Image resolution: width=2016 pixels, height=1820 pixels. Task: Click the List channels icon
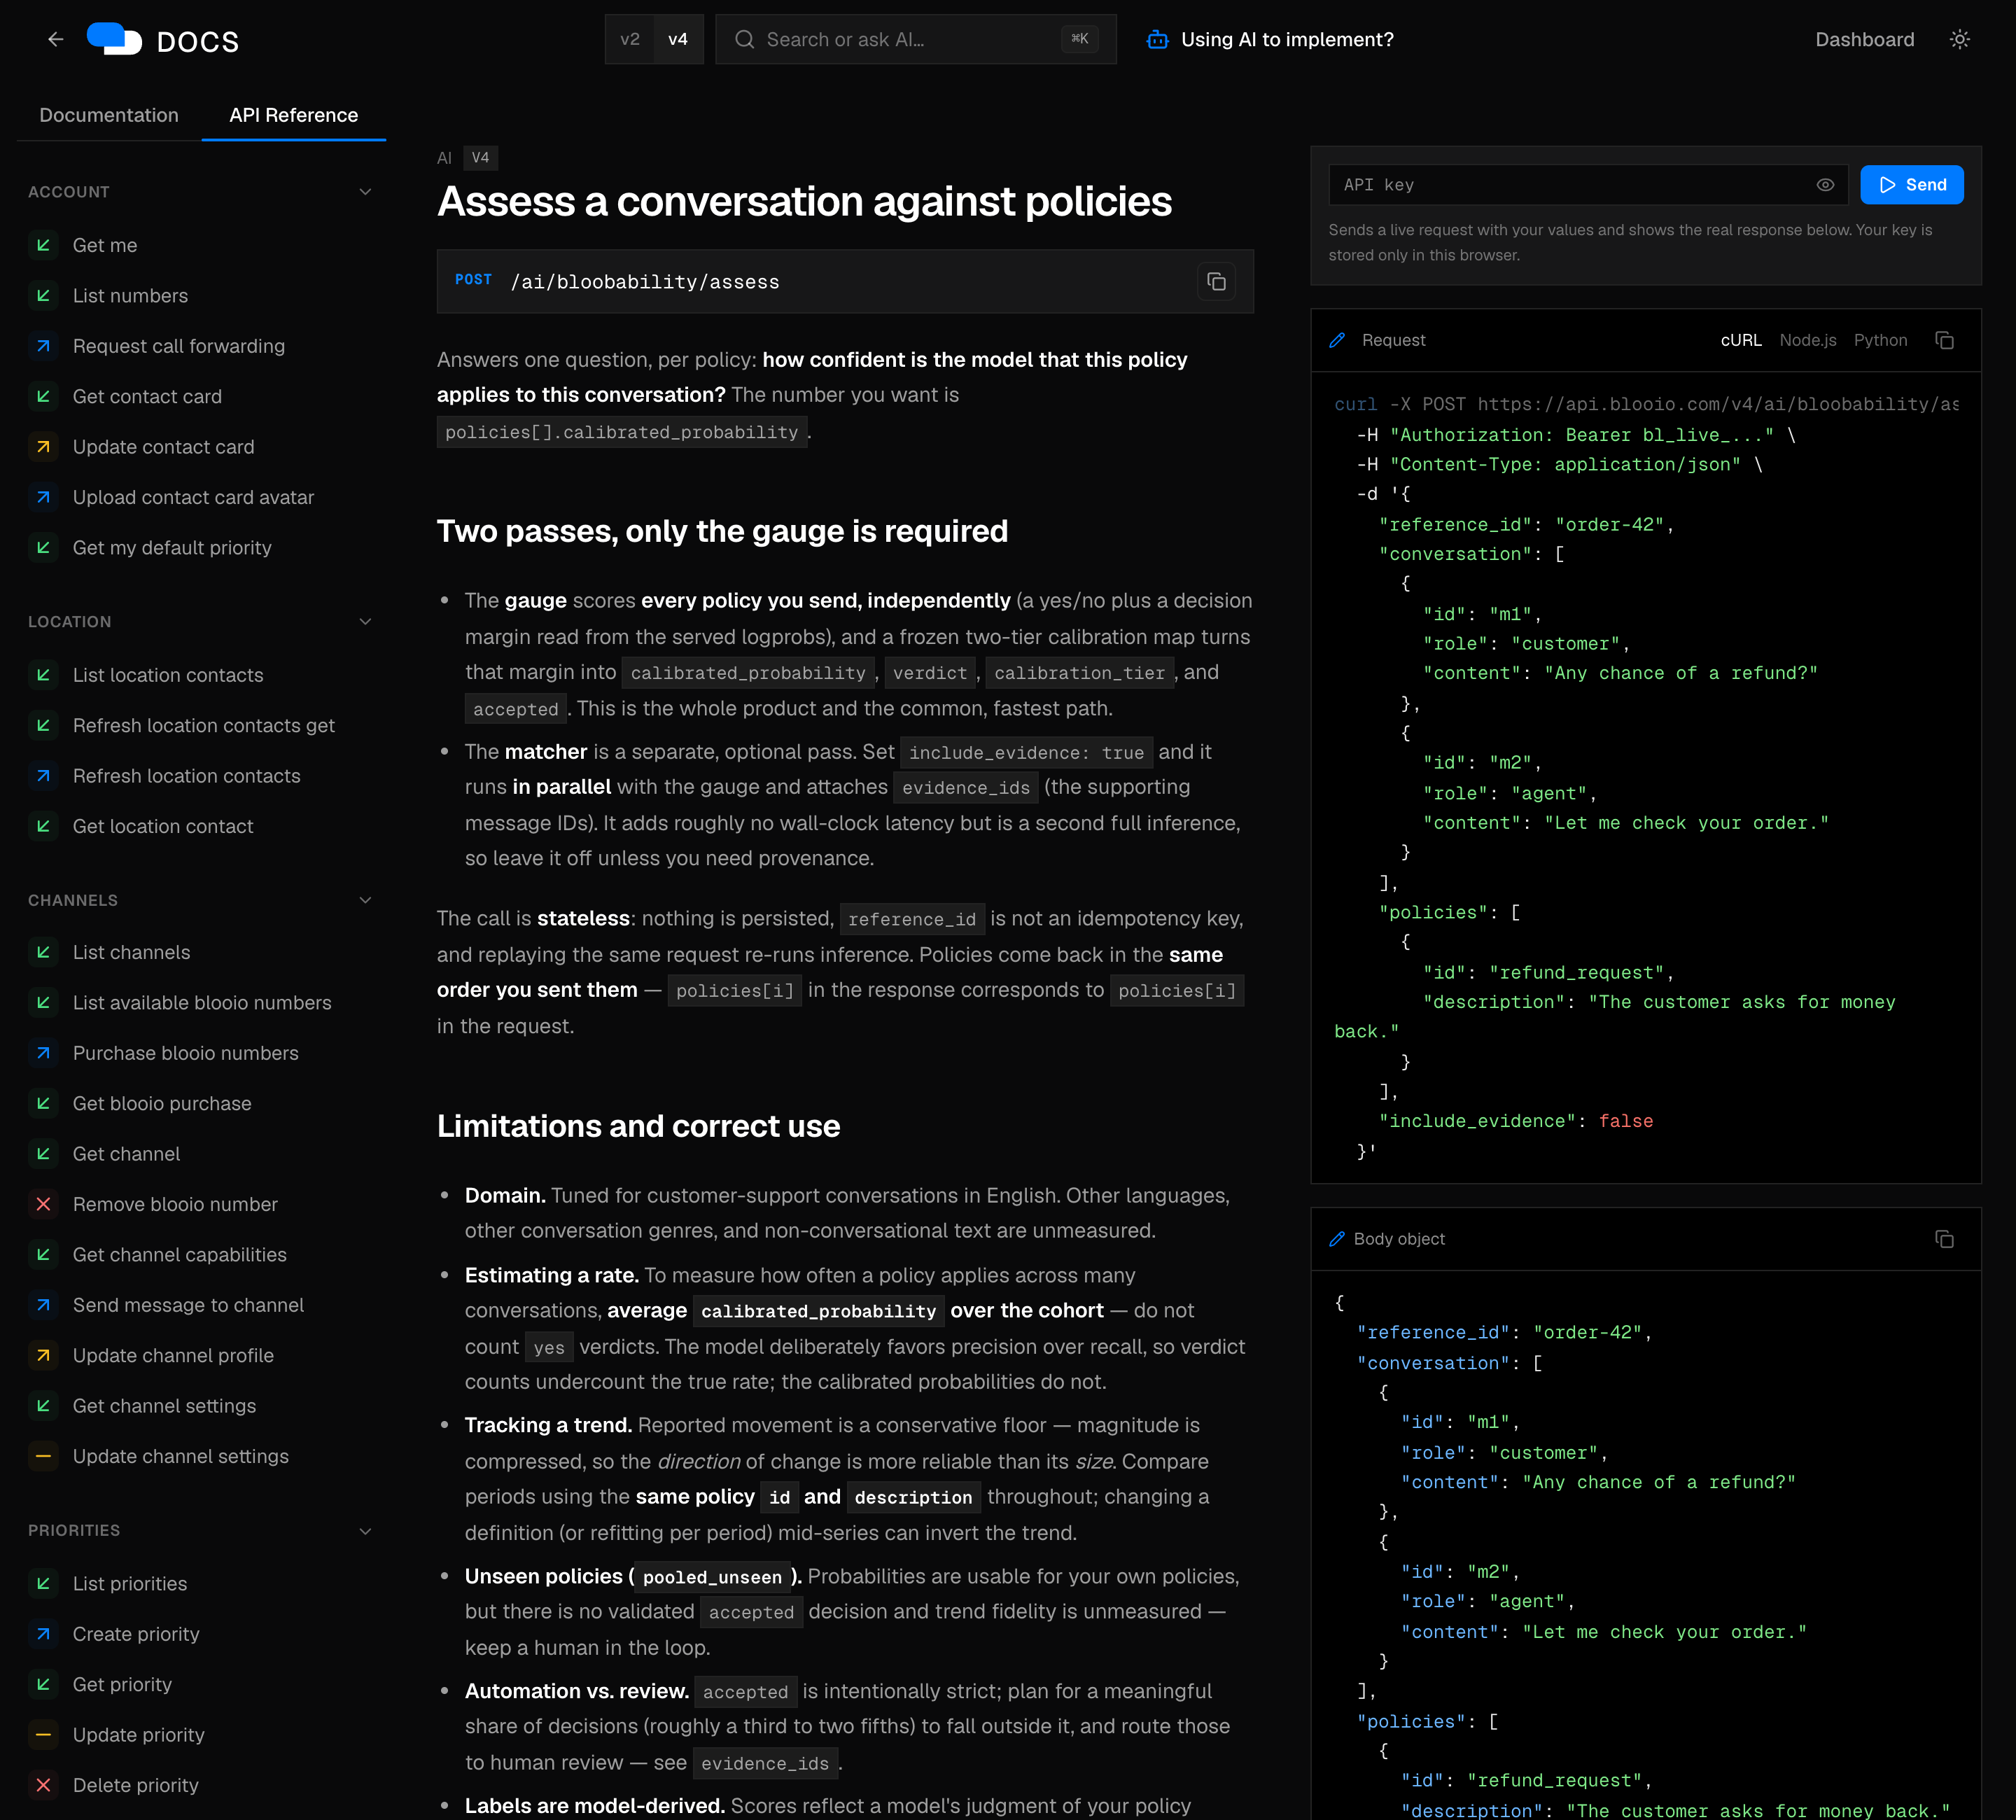point(43,952)
